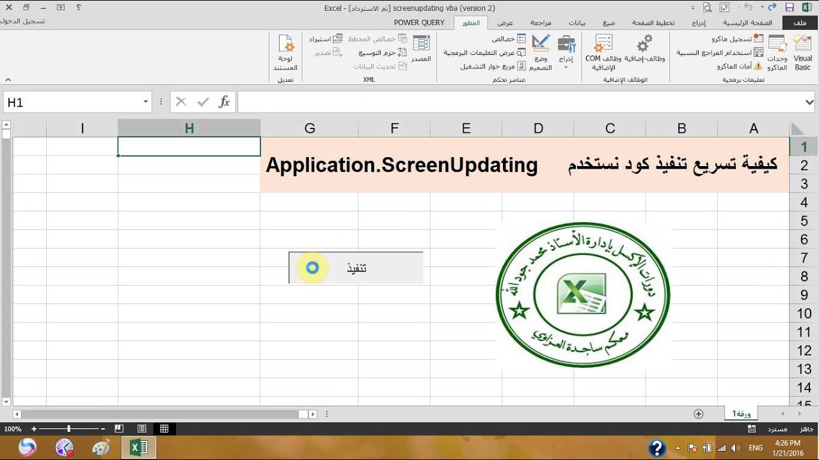Image resolution: width=819 pixels, height=460 pixels.
Task: Open Excel Add-ins (وظائف إضافية) gear icon
Action: pyautogui.click(x=644, y=49)
